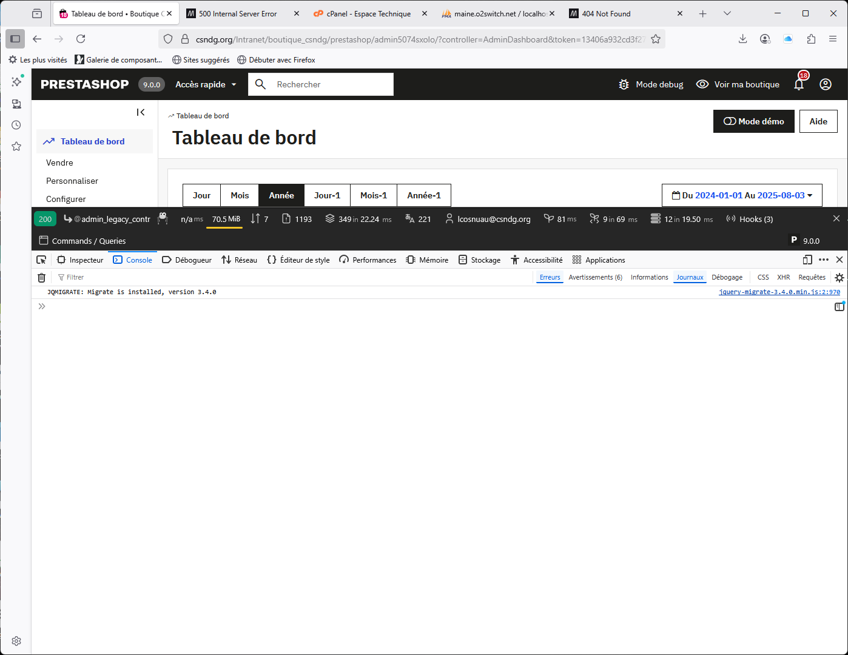Toggle the Débogage console filter

(727, 277)
